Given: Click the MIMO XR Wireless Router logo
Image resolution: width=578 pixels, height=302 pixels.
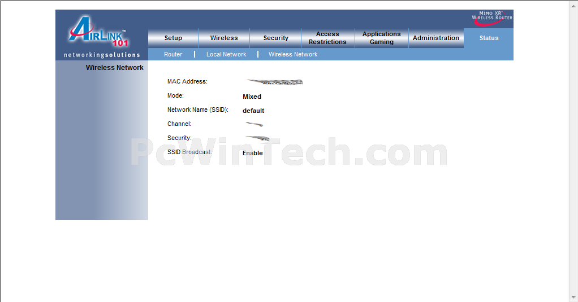Looking at the screenshot, I should click(x=491, y=18).
